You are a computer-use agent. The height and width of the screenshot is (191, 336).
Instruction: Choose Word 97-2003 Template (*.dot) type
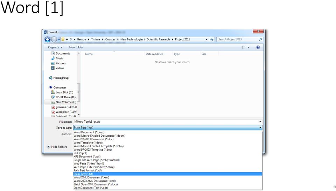(168, 150)
